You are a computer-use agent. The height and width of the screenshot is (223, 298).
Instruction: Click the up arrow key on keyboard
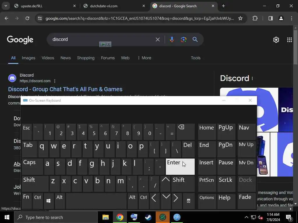(x=166, y=184)
